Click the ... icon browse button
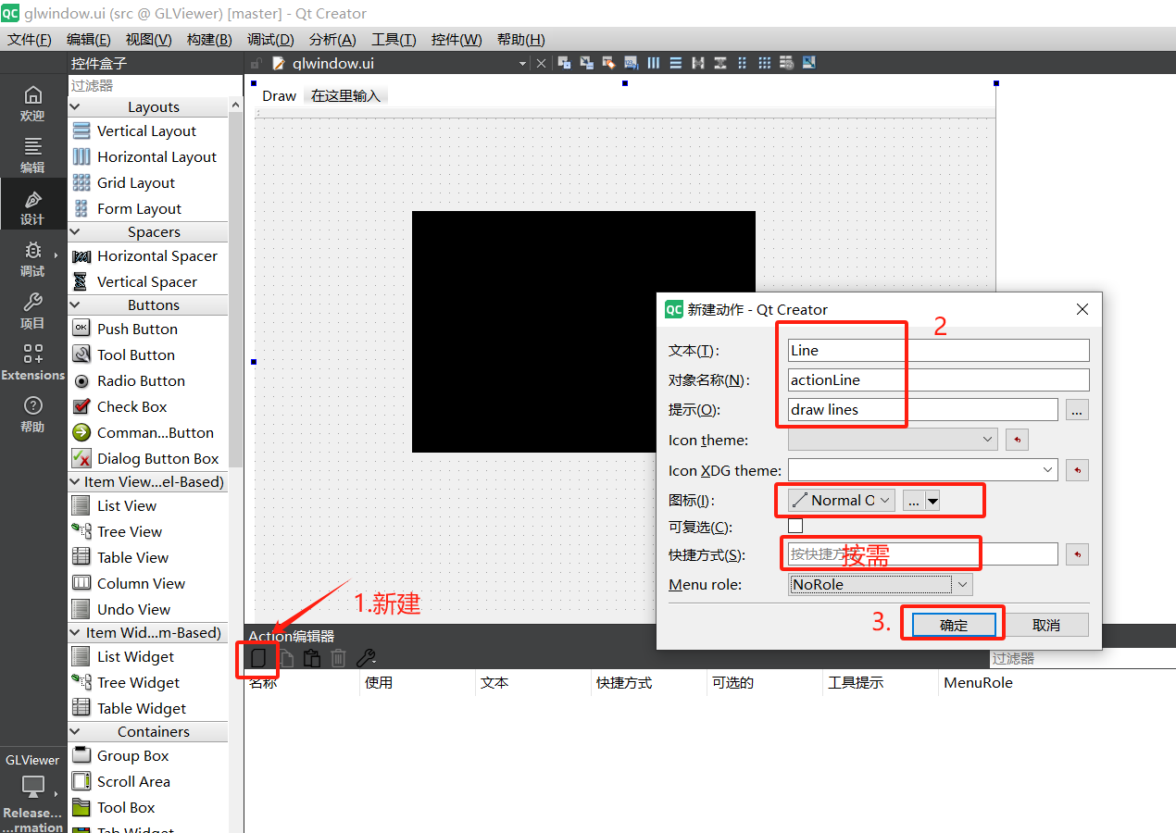The width and height of the screenshot is (1176, 833). (x=914, y=501)
